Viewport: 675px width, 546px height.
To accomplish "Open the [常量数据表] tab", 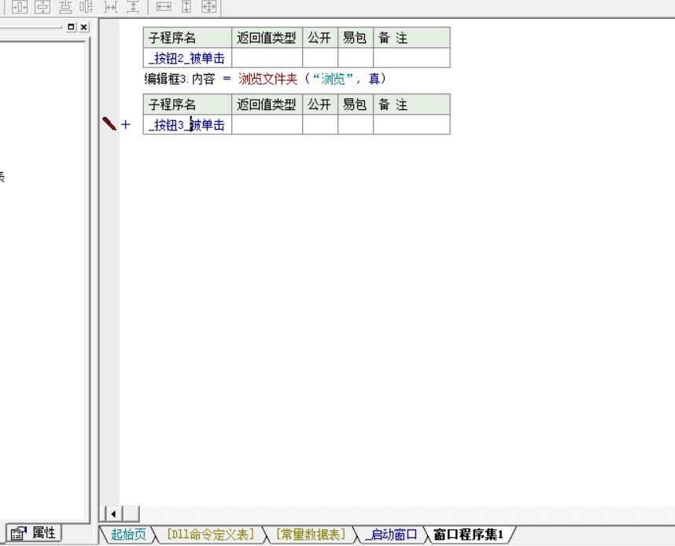I will point(311,534).
